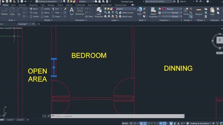Click Make Current layer button
223x125 pixels.
tap(126, 12)
